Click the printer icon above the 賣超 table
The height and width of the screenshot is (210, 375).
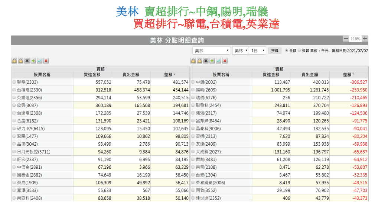coord(206,61)
